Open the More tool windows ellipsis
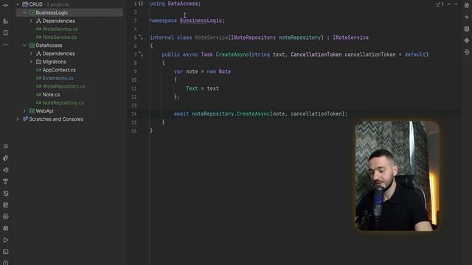The height and width of the screenshot is (265, 472). click(x=5, y=44)
